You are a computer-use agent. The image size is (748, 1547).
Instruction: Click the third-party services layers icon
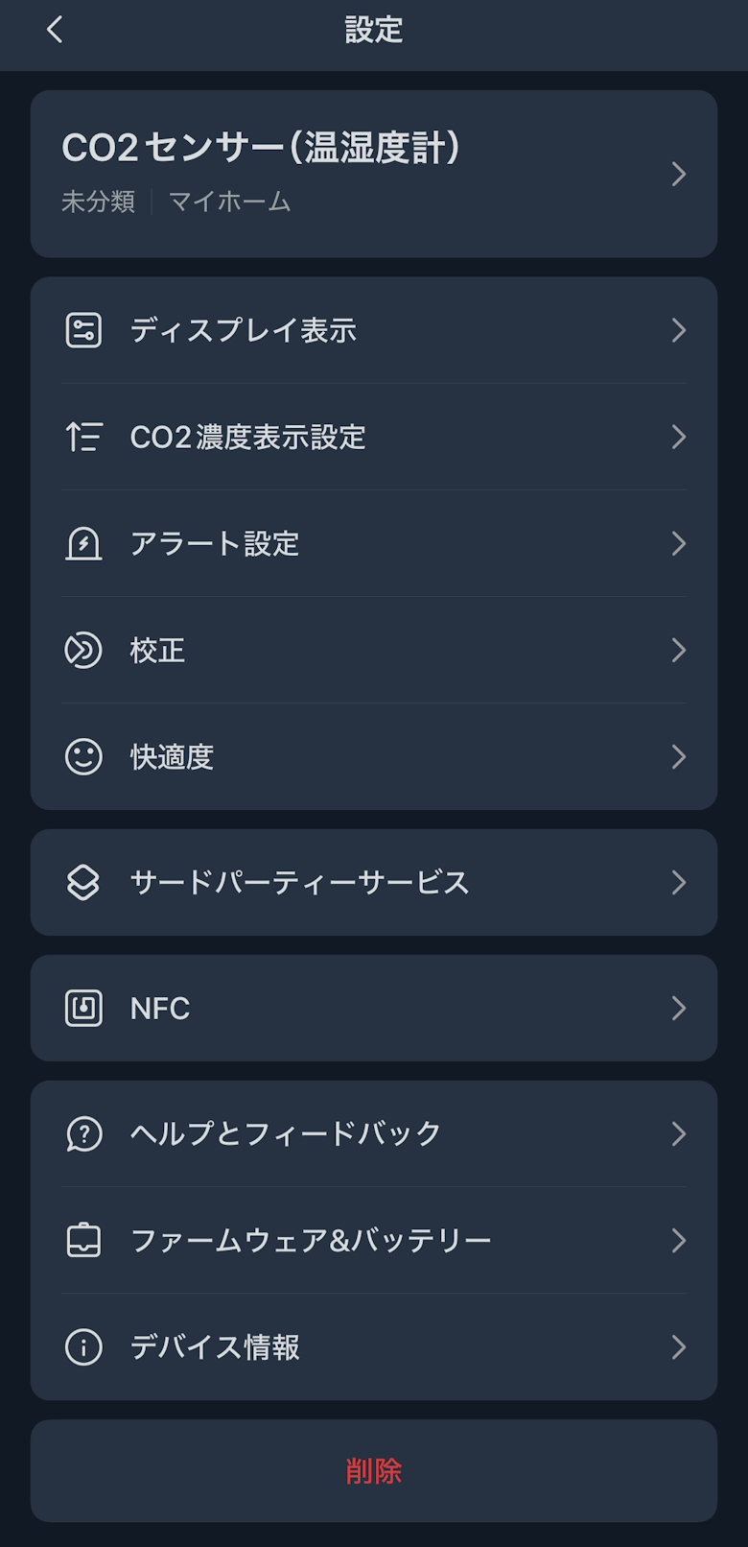coord(83,882)
